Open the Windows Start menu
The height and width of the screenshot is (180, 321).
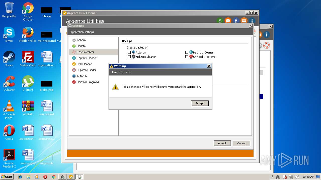click(x=7, y=177)
